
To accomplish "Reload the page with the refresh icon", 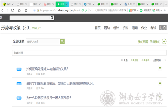I will tap(13, 10).
